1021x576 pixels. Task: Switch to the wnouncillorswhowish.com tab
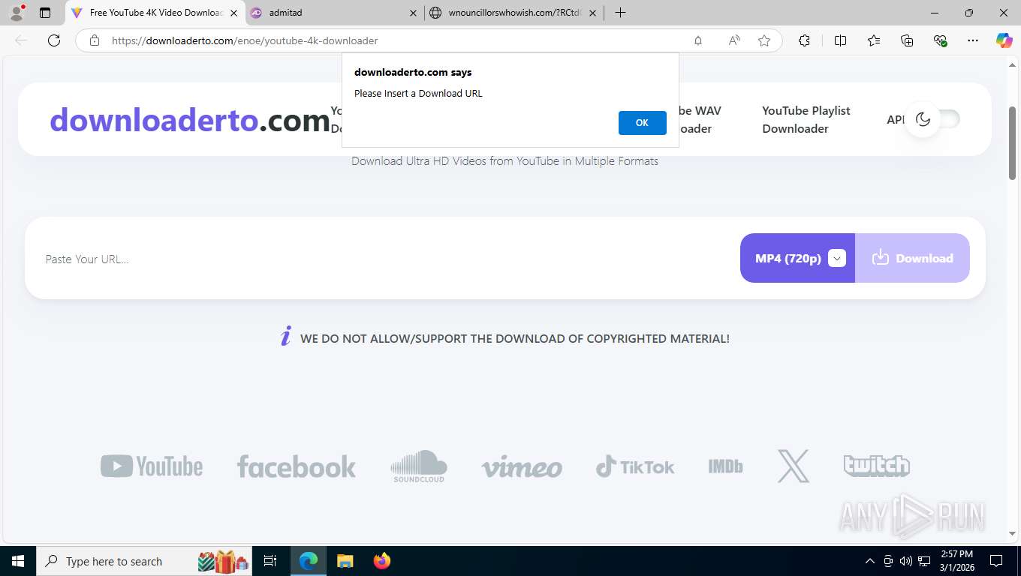(514, 13)
